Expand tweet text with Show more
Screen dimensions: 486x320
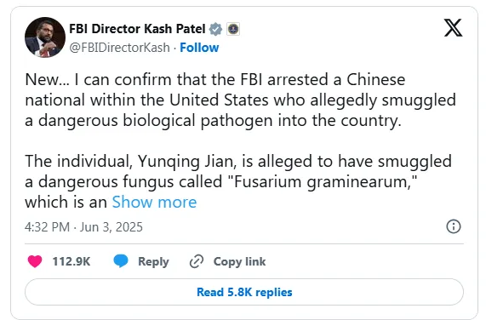pyautogui.click(x=154, y=202)
